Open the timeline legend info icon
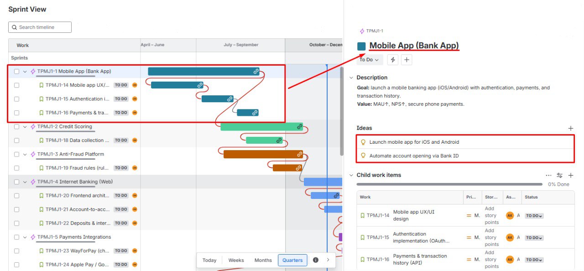584x271 pixels. coord(315,260)
